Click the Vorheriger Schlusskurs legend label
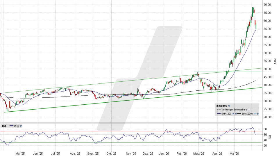 pyautogui.click(x=234, y=110)
